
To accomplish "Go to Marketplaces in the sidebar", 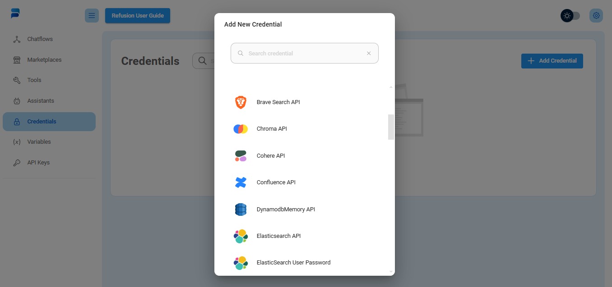I will click(x=44, y=60).
